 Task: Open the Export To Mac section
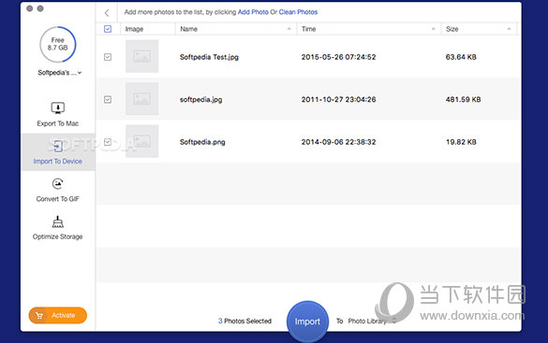pyautogui.click(x=58, y=114)
